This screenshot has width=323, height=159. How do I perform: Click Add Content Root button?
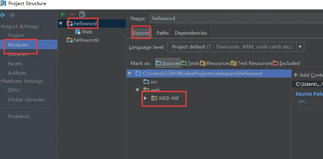(308, 75)
